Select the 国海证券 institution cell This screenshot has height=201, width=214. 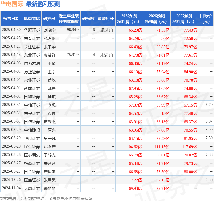[x=32, y=97]
